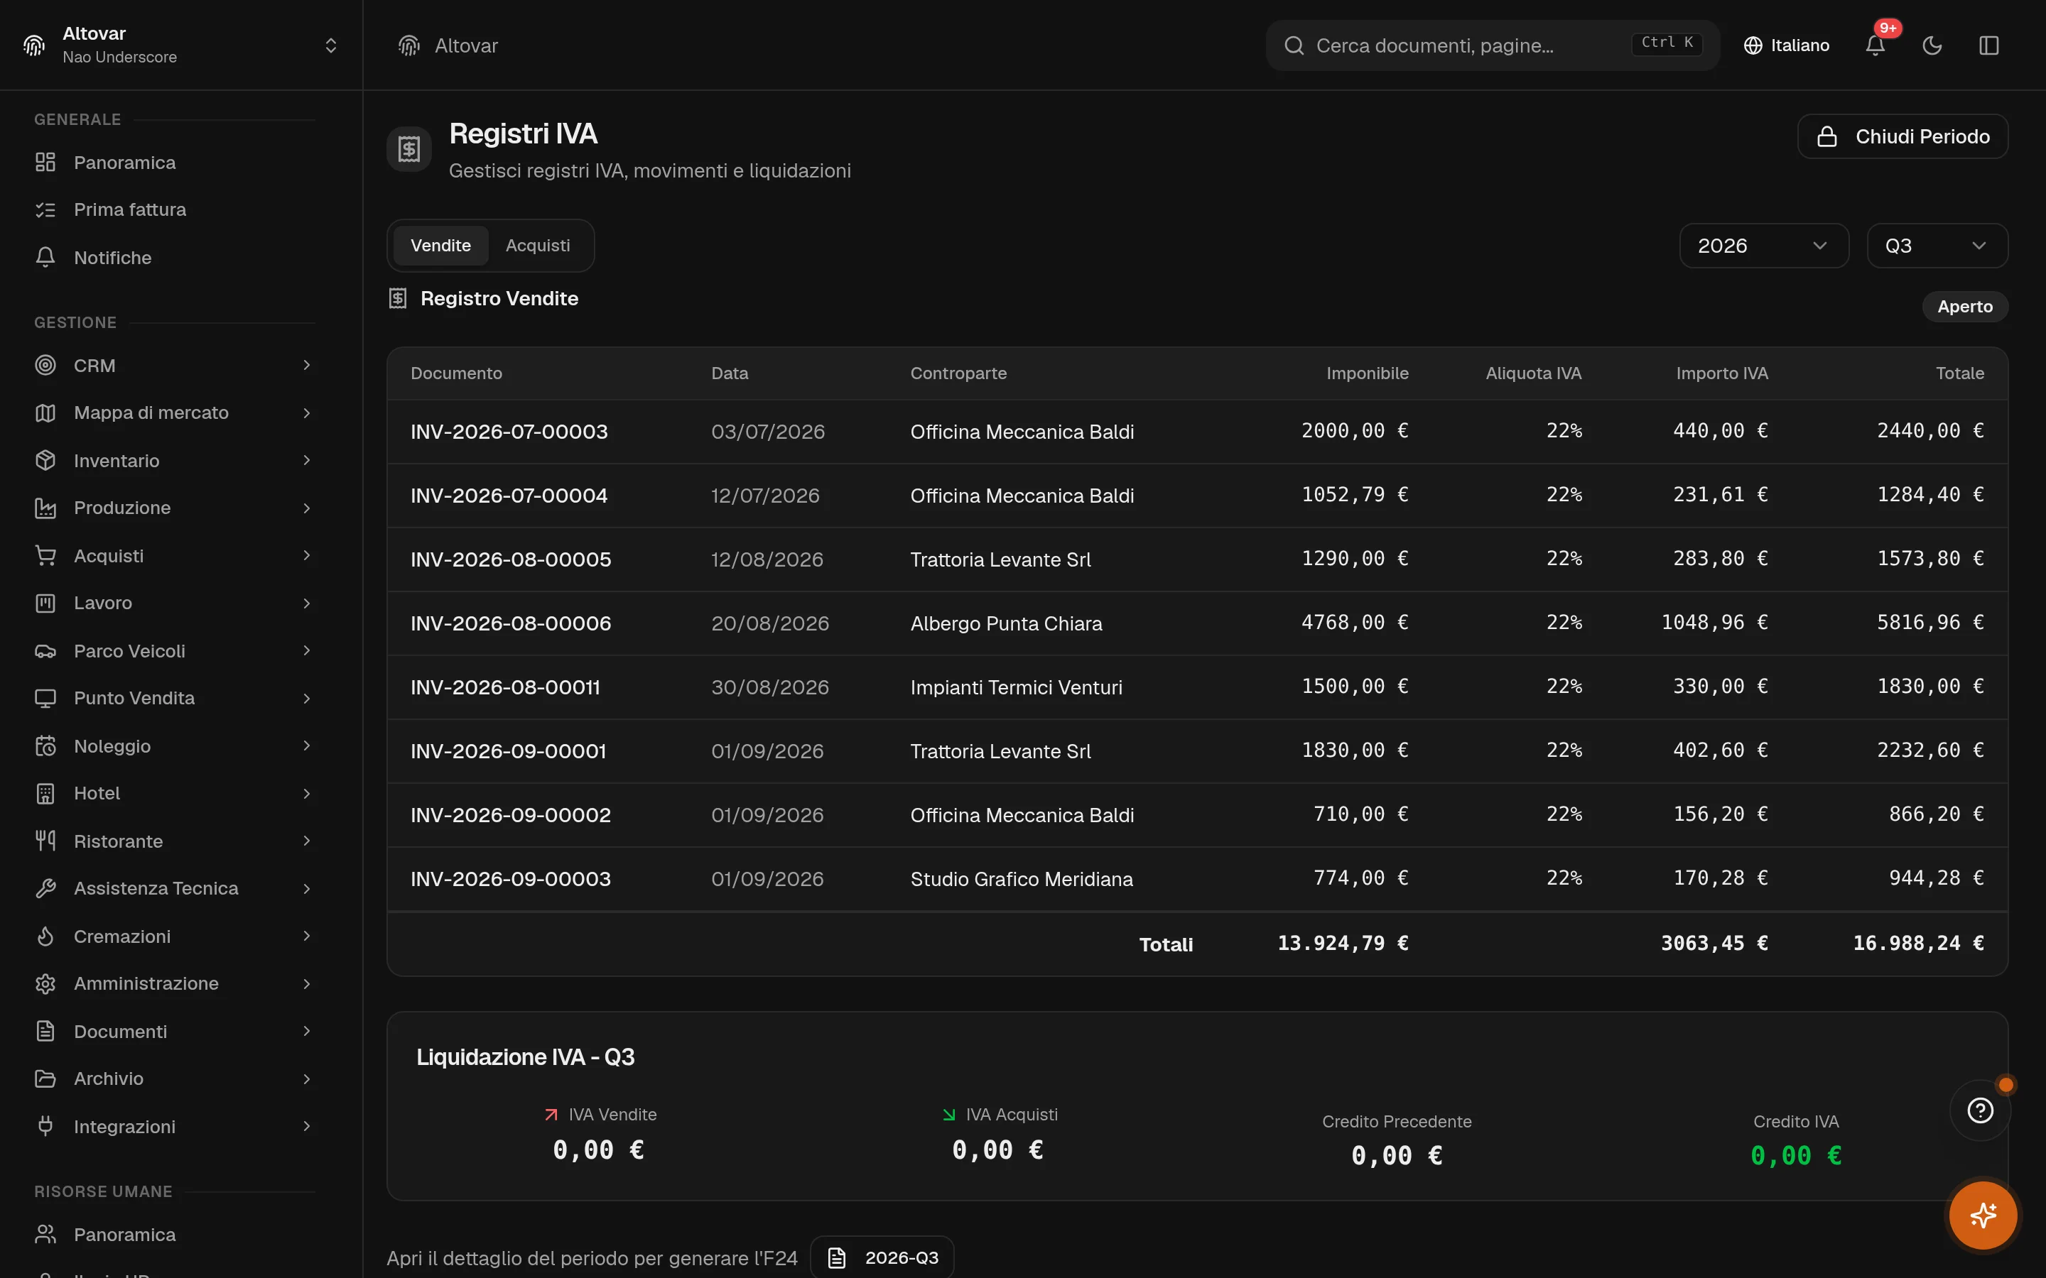Focus the Cerca documenti search field
The height and width of the screenshot is (1278, 2046).
[x=1492, y=45]
